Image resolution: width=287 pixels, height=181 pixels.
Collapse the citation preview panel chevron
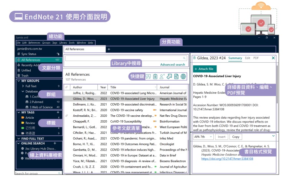[273, 136]
